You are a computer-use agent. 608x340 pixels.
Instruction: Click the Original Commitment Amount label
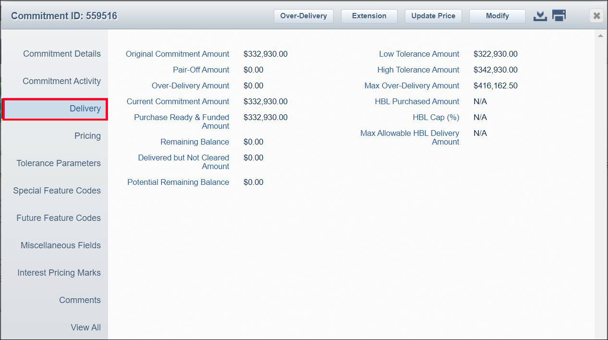[x=178, y=54]
